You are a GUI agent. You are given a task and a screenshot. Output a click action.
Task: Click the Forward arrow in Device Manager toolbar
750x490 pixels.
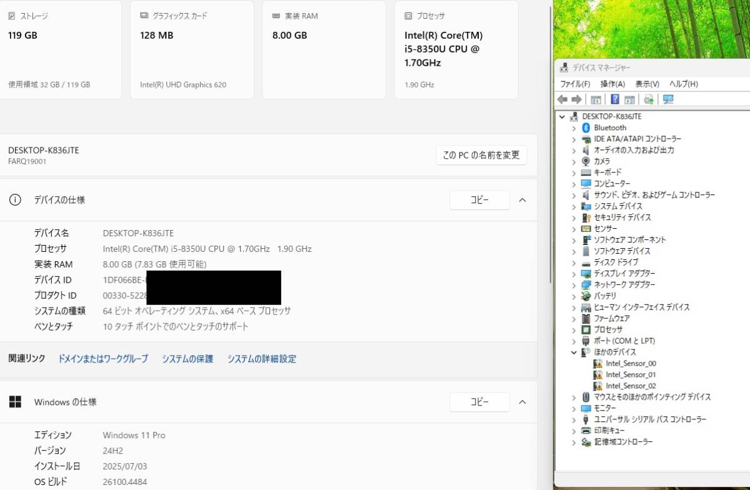[x=576, y=99]
